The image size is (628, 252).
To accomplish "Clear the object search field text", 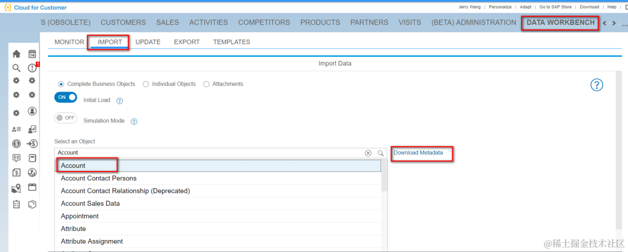I will tap(368, 153).
